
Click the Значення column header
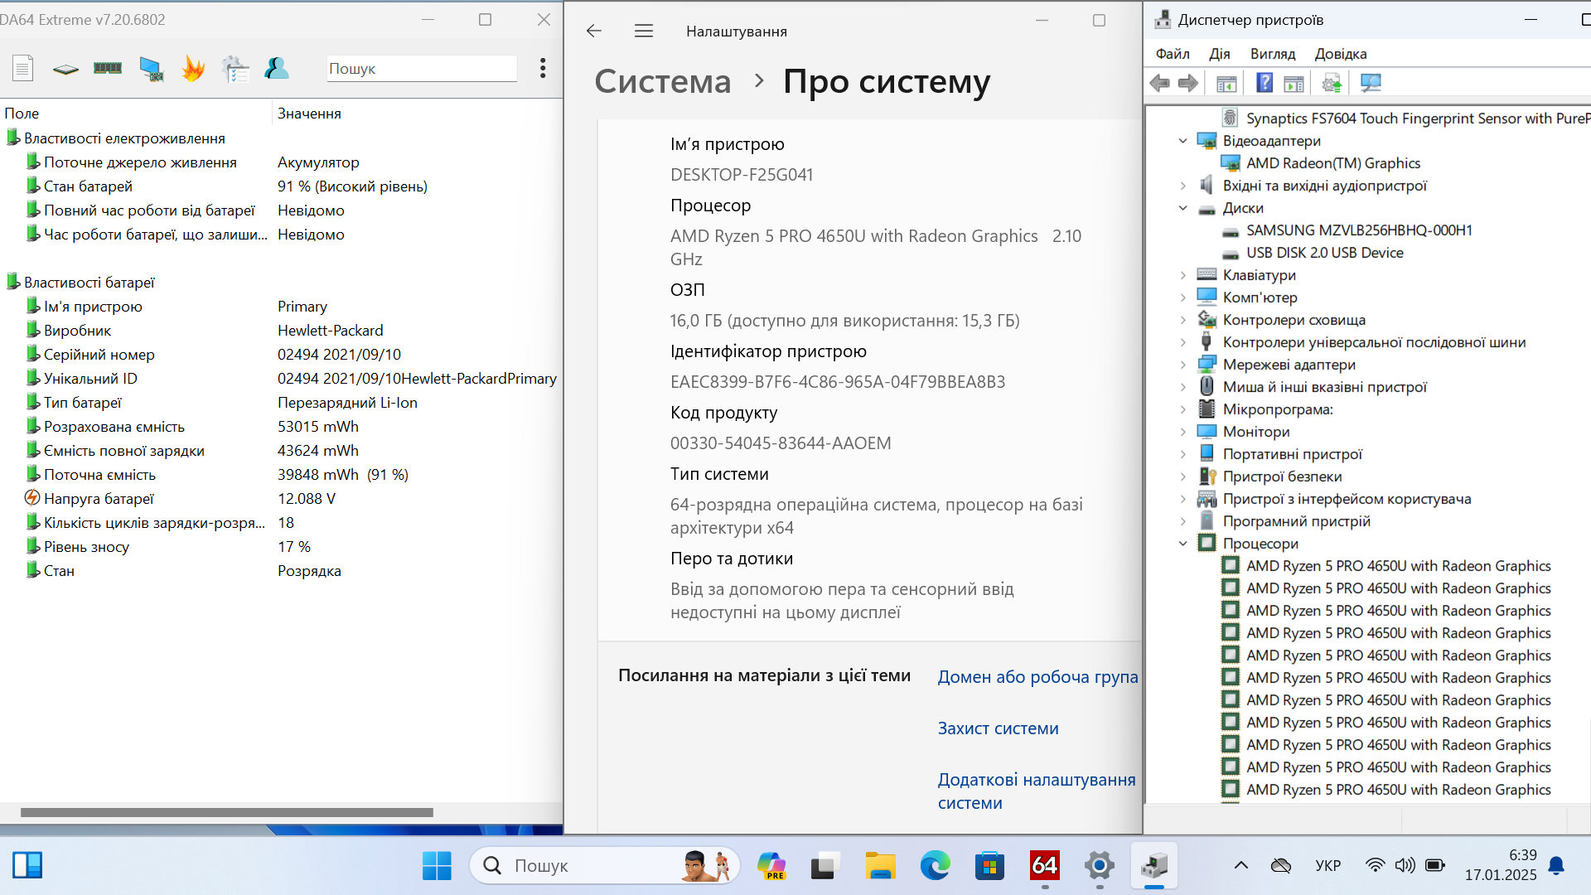coord(418,114)
